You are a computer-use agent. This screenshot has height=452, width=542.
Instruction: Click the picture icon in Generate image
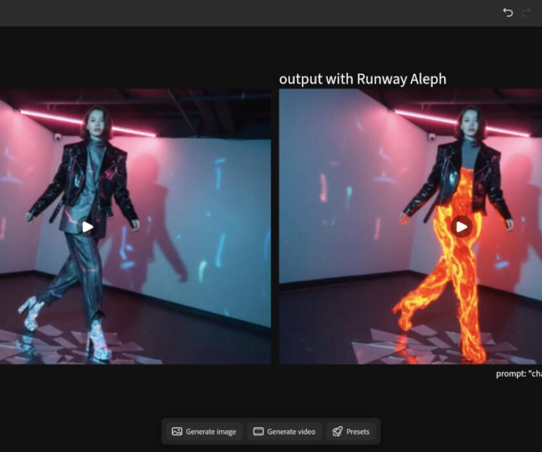click(x=177, y=431)
